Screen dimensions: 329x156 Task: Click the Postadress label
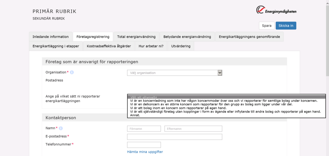click(x=54, y=80)
